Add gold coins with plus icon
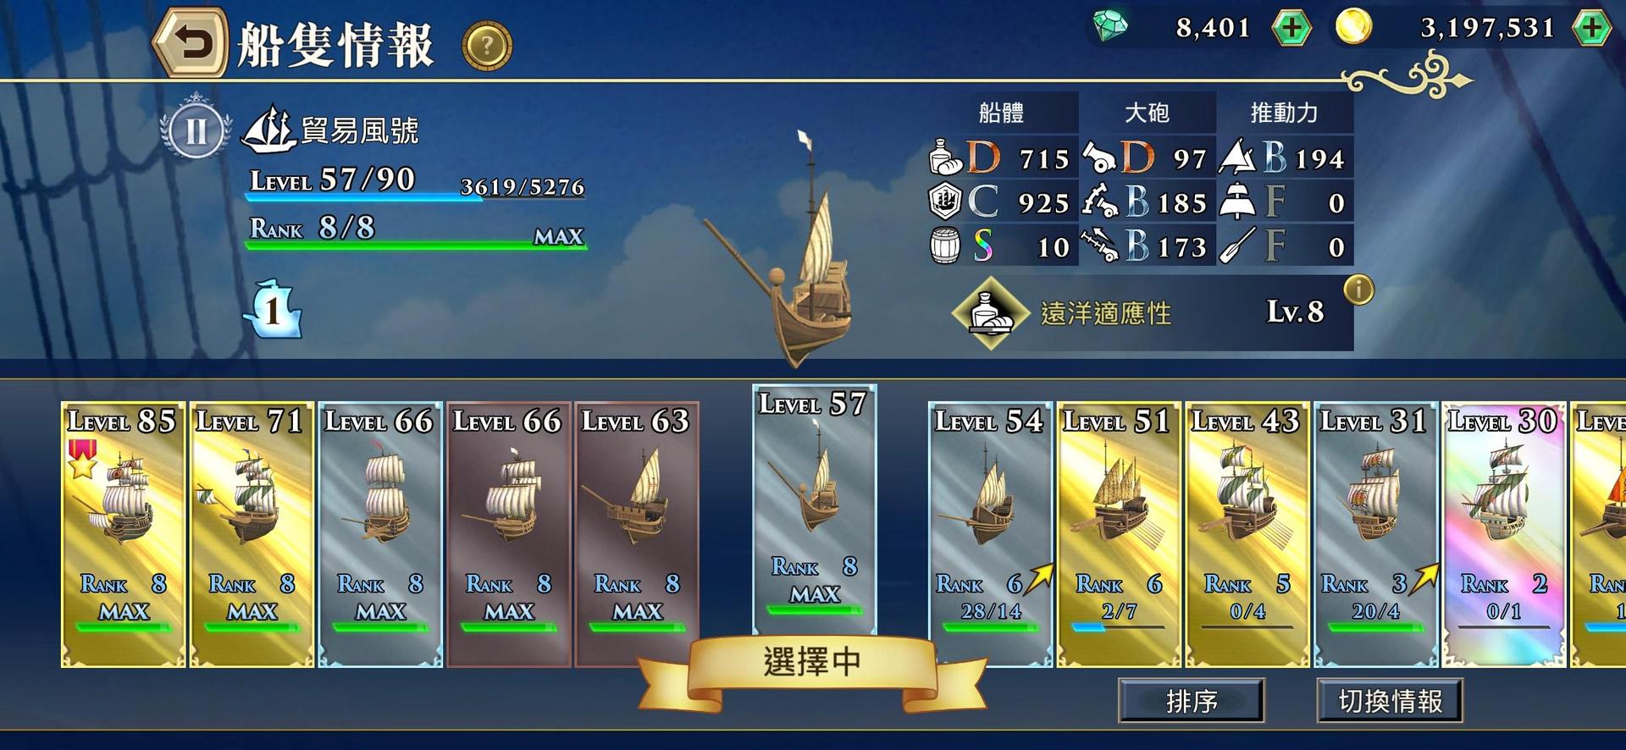The image size is (1626, 750). coord(1592,28)
